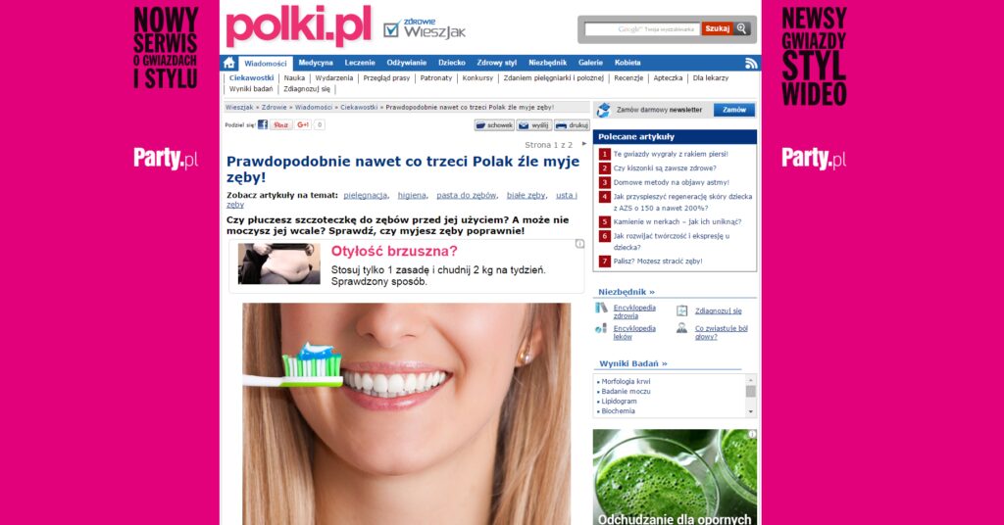
Task: Save article with schowek button
Action: click(x=494, y=125)
